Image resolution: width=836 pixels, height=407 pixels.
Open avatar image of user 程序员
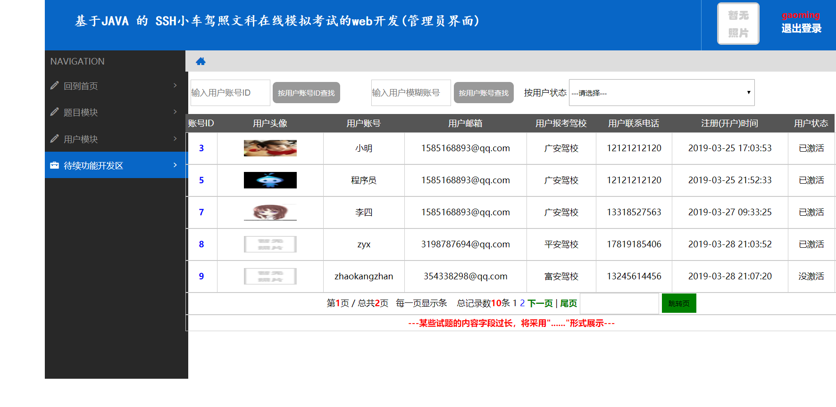tap(270, 180)
